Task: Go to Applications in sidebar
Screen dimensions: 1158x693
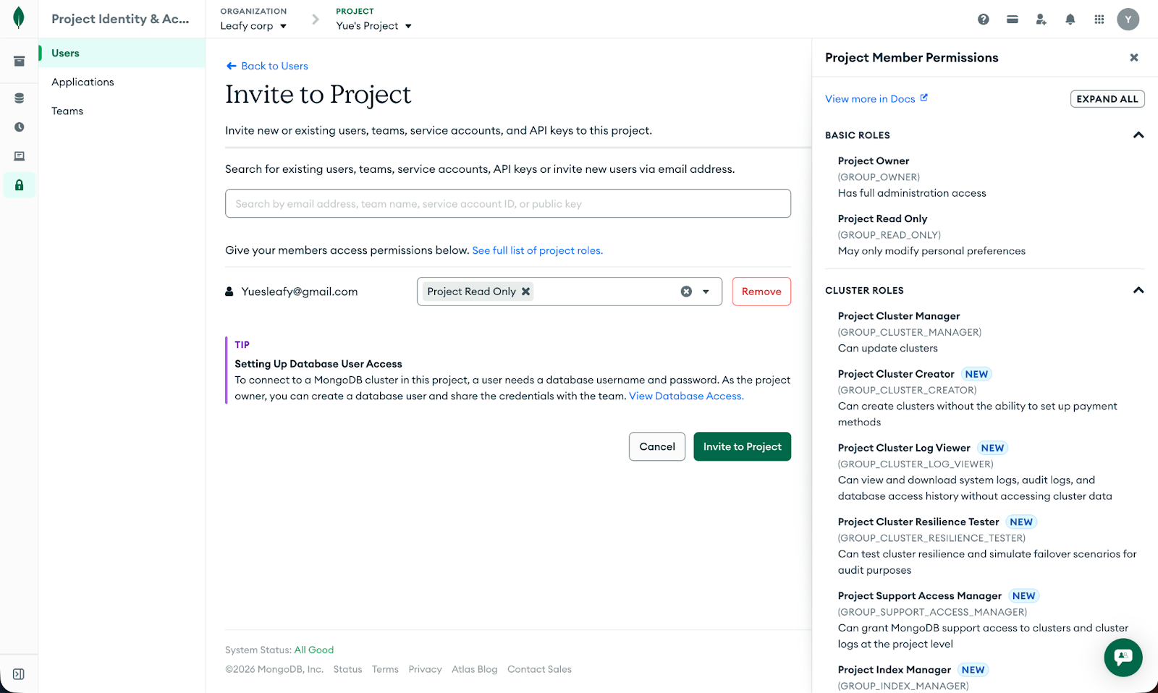Action: 83,82
